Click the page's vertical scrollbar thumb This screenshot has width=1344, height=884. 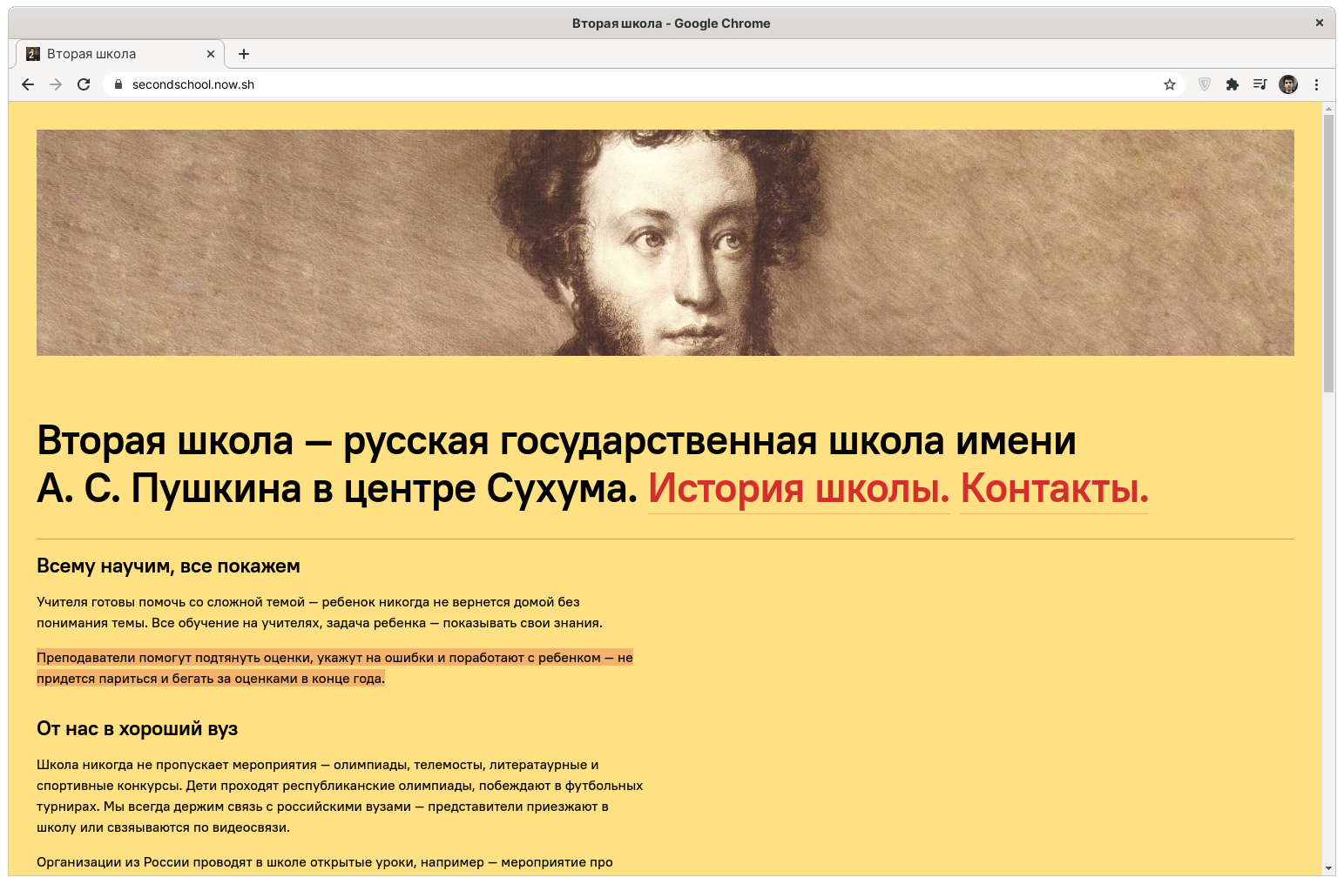point(1328,253)
